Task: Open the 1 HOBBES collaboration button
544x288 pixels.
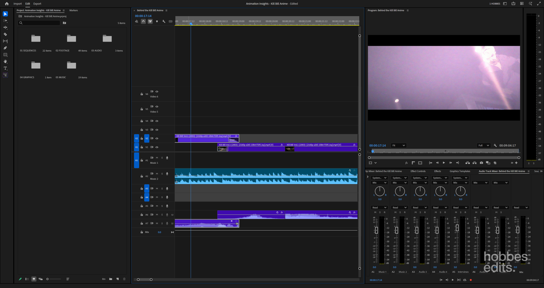Action: click(495, 4)
